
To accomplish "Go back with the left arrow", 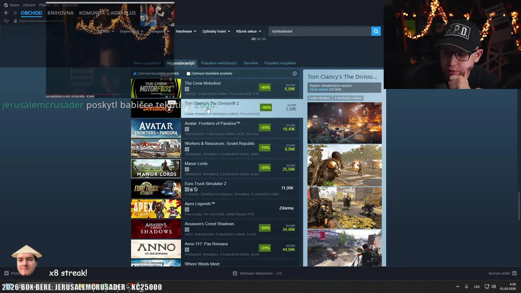I will 6,13.
